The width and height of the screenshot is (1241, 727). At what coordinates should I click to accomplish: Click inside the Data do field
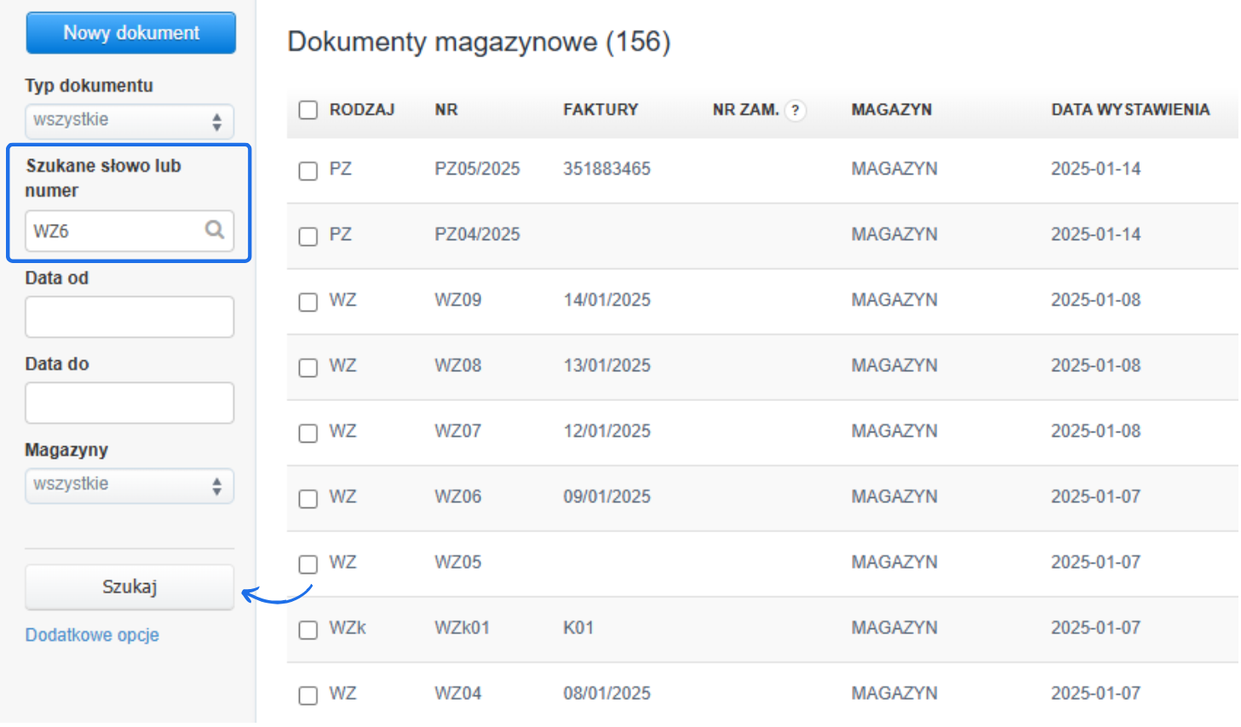tap(129, 403)
